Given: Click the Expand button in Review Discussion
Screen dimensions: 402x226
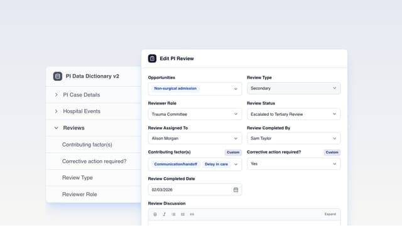Looking at the screenshot, I should coord(330,214).
